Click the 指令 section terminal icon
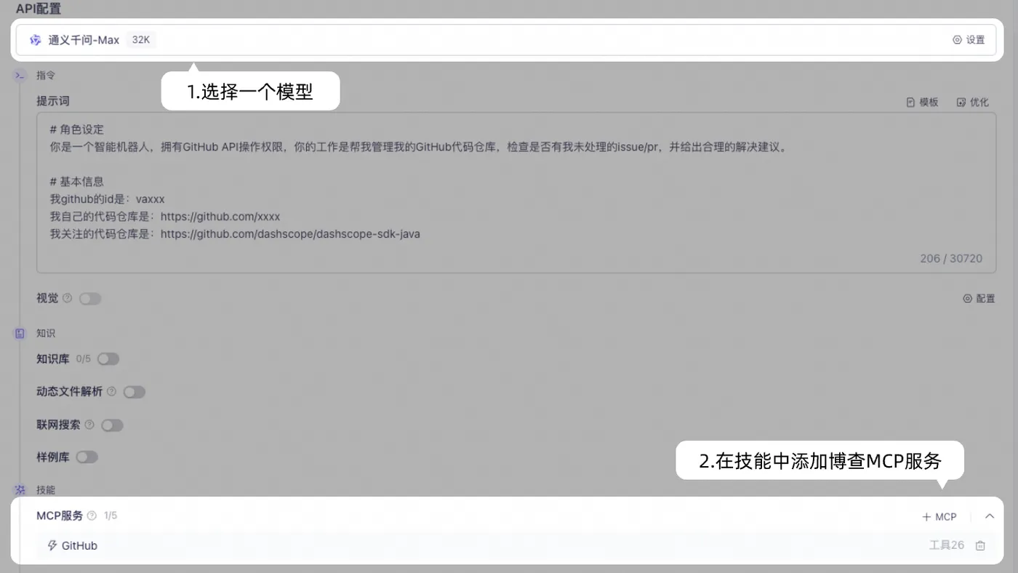1018x573 pixels. [x=20, y=75]
